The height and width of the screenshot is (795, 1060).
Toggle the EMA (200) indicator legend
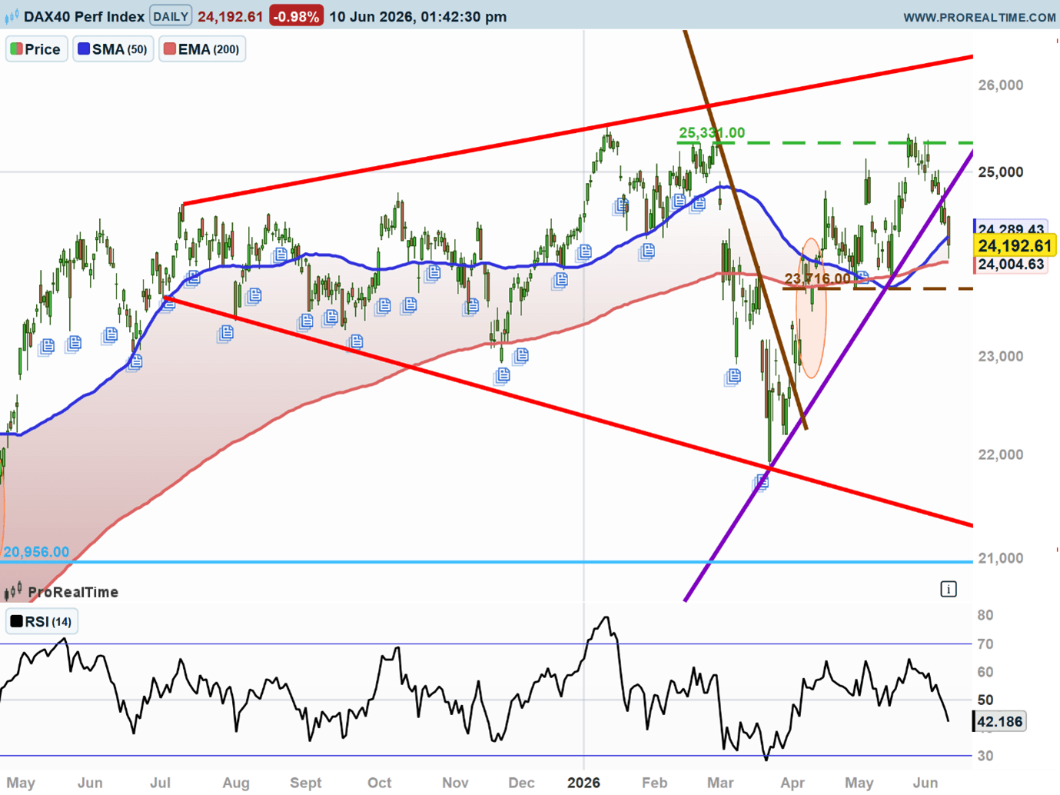(202, 49)
